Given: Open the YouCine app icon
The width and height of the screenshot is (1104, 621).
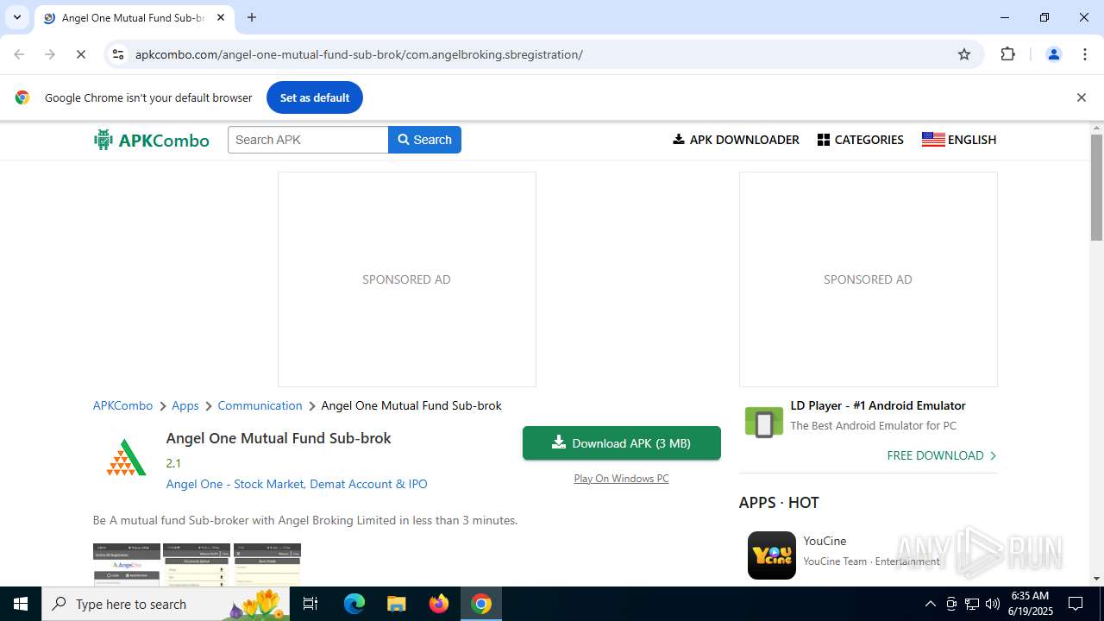Looking at the screenshot, I should (x=771, y=555).
